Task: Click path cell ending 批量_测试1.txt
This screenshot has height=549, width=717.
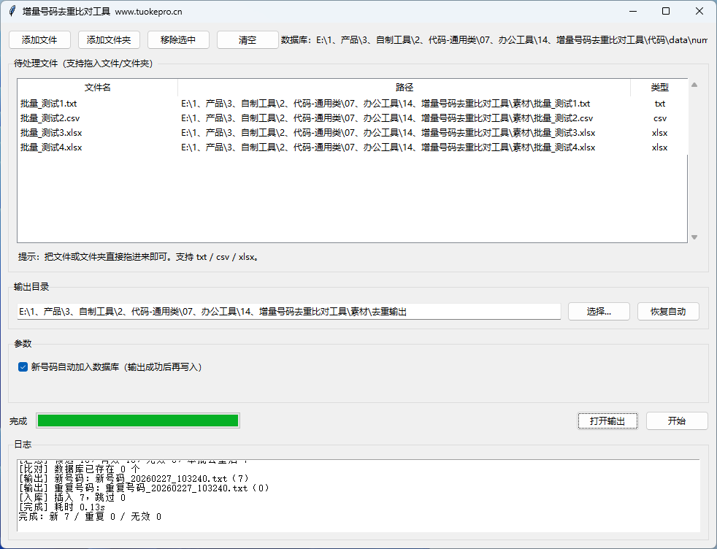Action: point(386,104)
